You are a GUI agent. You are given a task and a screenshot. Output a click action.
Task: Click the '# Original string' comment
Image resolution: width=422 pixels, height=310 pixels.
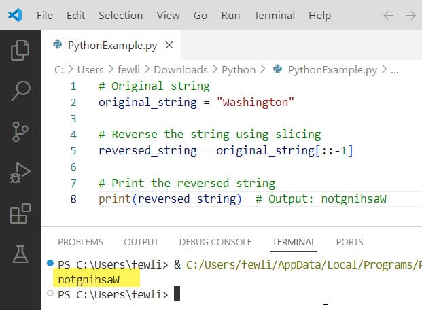tap(154, 86)
